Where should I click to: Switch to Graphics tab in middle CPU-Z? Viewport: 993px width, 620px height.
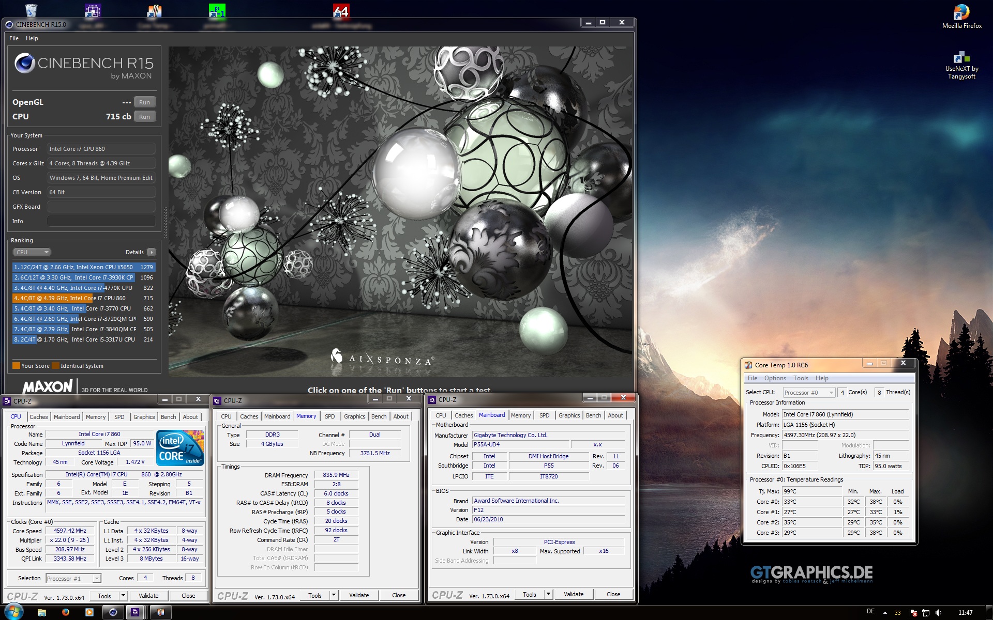[354, 416]
